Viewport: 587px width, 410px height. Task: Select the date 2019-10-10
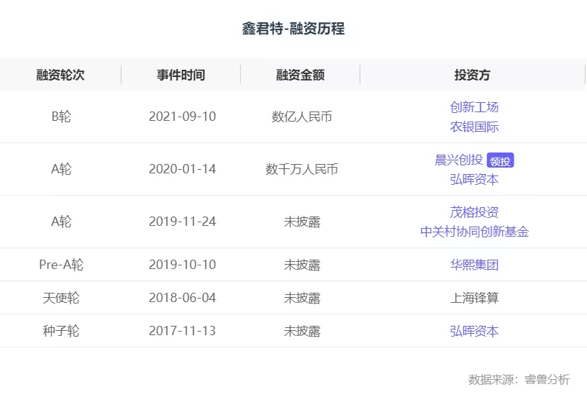point(182,265)
